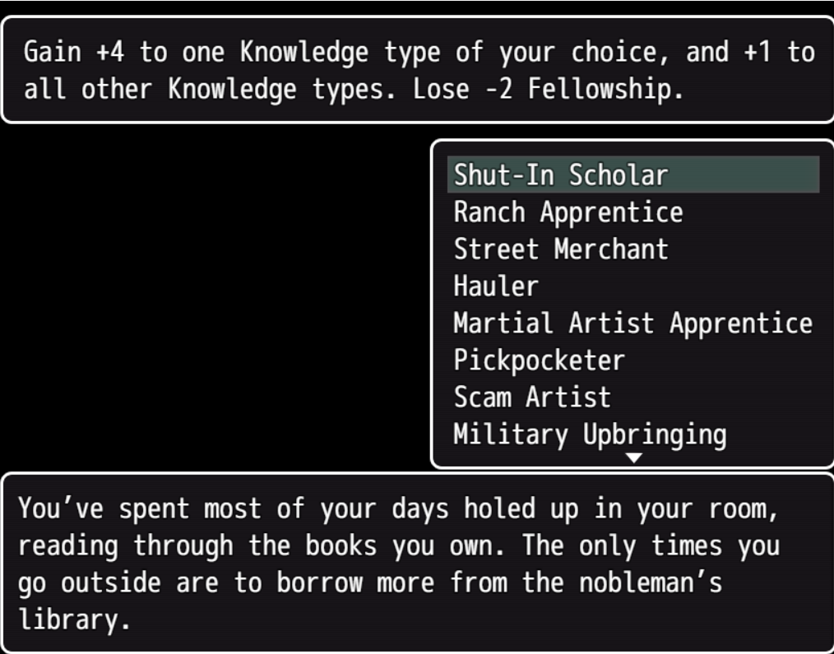
Task: Pick the Street Merchant option
Action: (561, 249)
